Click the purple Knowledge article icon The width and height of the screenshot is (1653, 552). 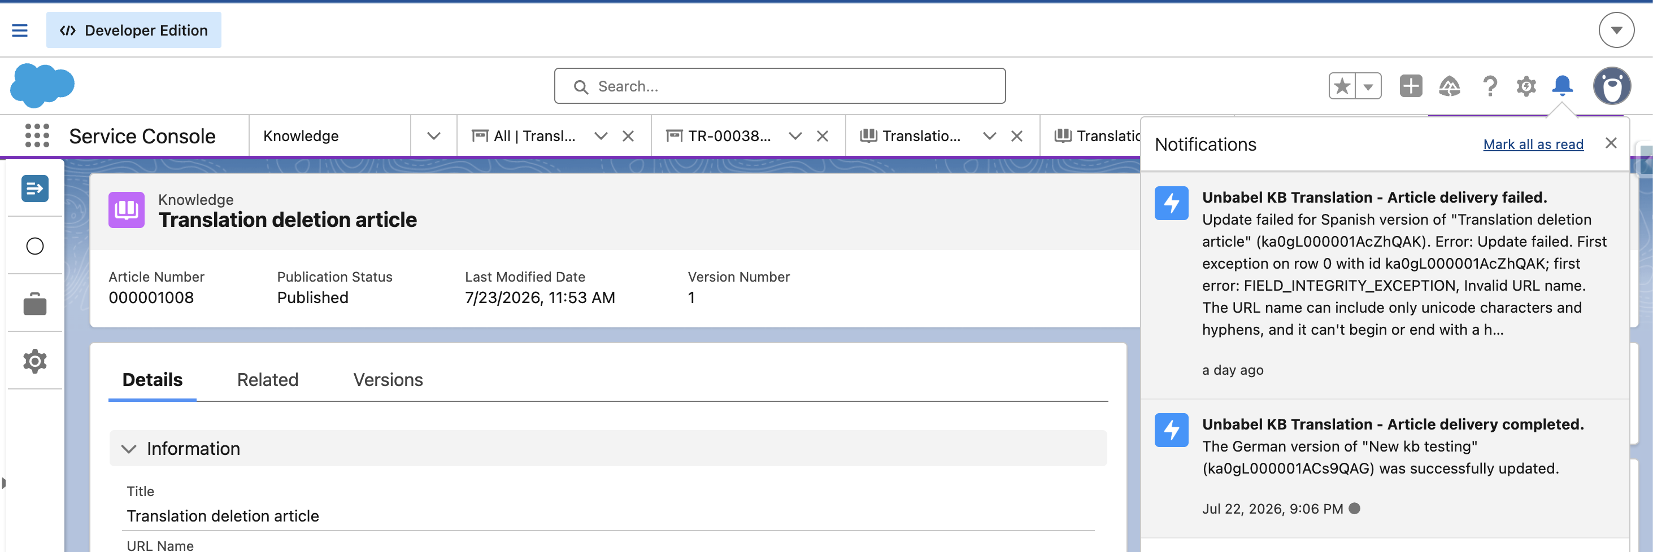coord(127,209)
